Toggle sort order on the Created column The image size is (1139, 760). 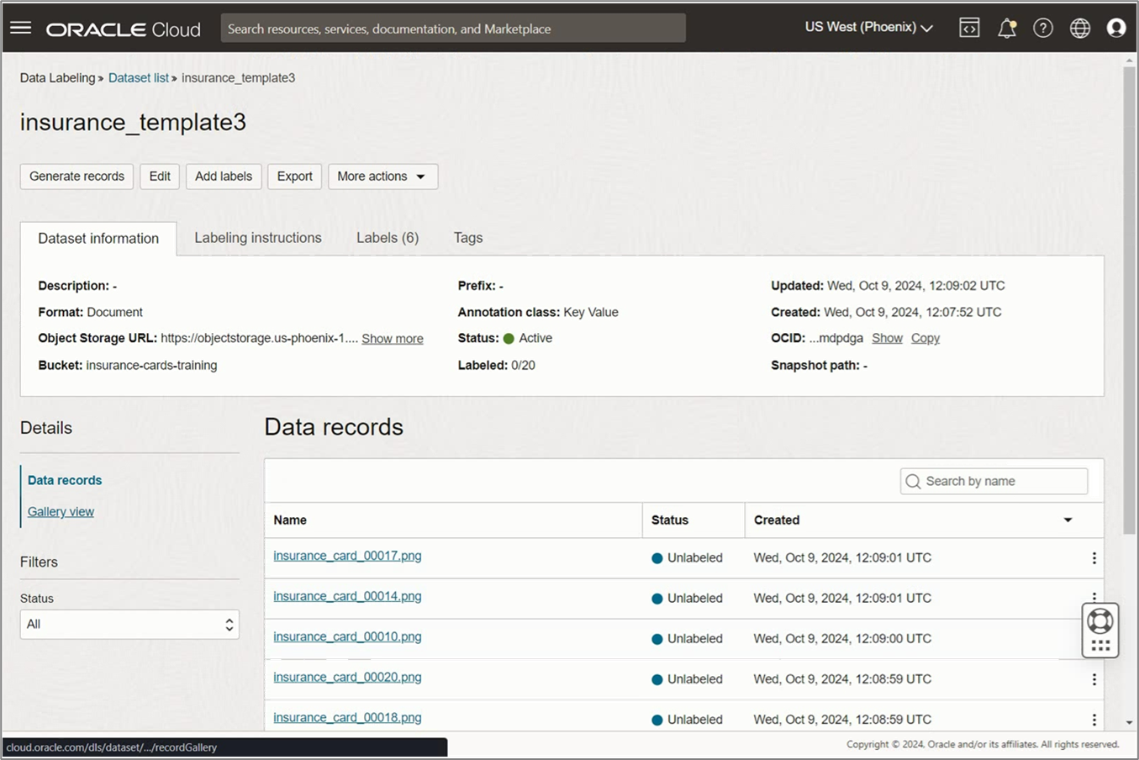[x=1068, y=520]
